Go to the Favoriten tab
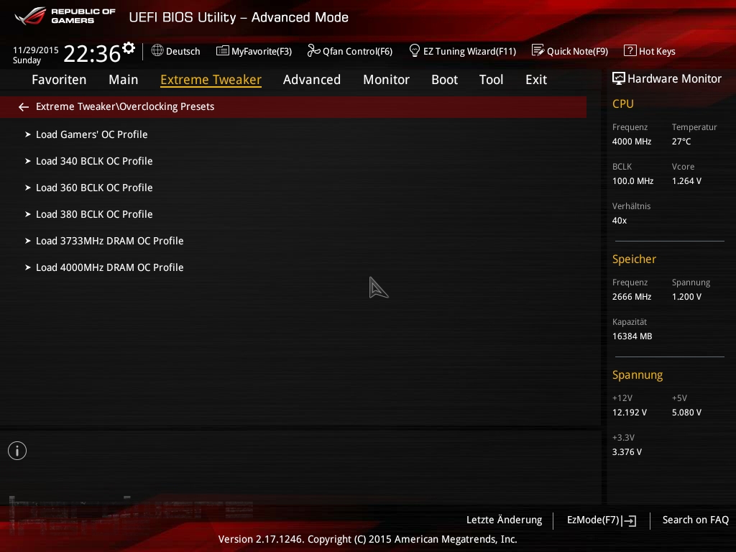The image size is (736, 552). pos(59,80)
